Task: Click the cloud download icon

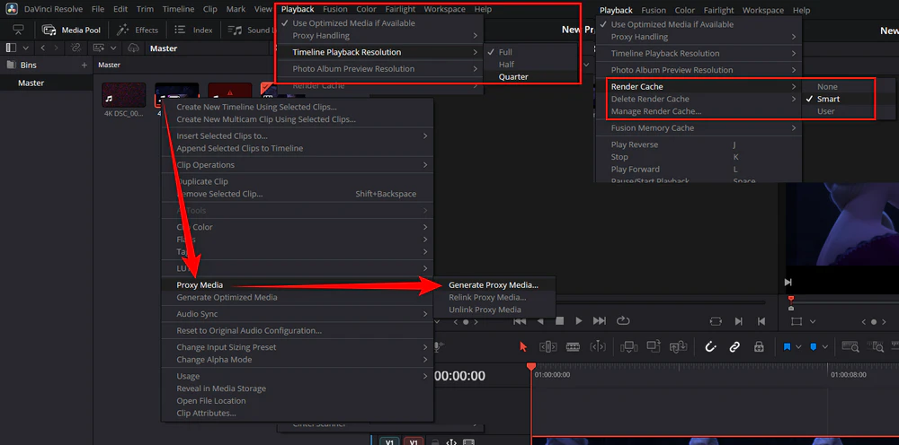Action: click(133, 48)
